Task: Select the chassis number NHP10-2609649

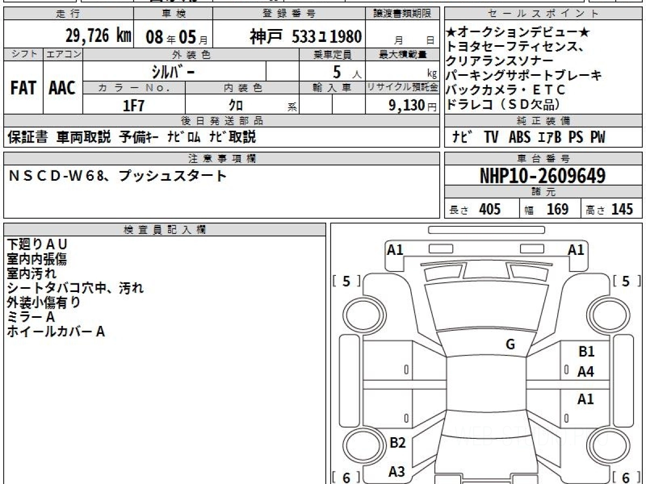Action: (543, 176)
